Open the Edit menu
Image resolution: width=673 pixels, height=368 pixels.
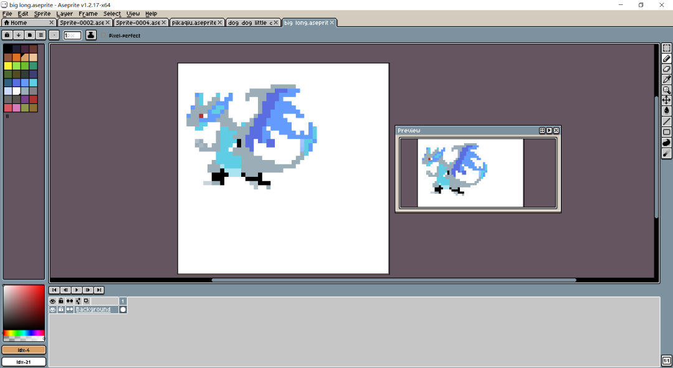[23, 14]
